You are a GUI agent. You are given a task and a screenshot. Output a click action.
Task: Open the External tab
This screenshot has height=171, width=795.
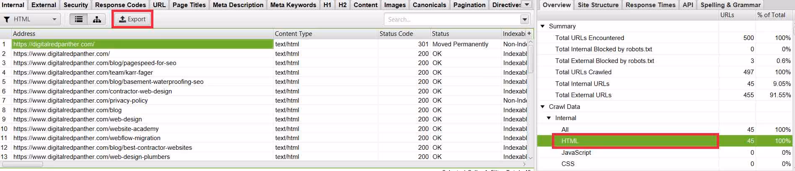click(44, 5)
